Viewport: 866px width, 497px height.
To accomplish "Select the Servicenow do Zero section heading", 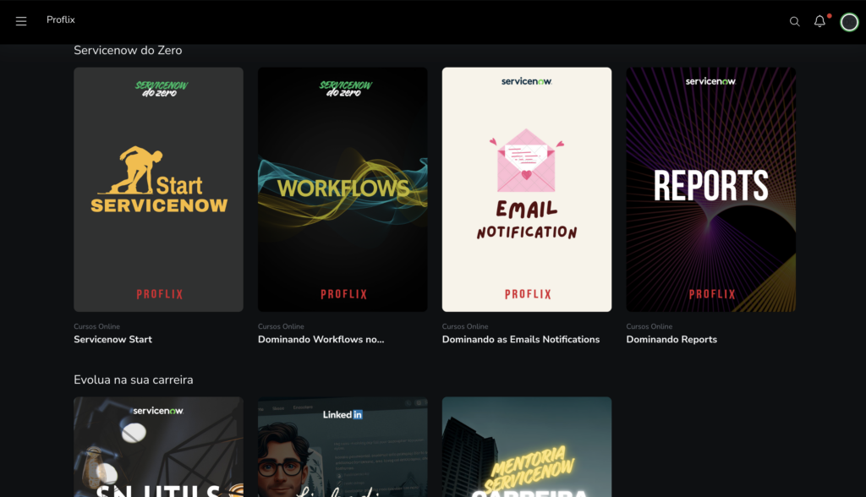I will coord(128,51).
